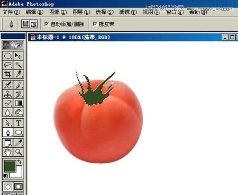Select the Eraser tool

8,103
